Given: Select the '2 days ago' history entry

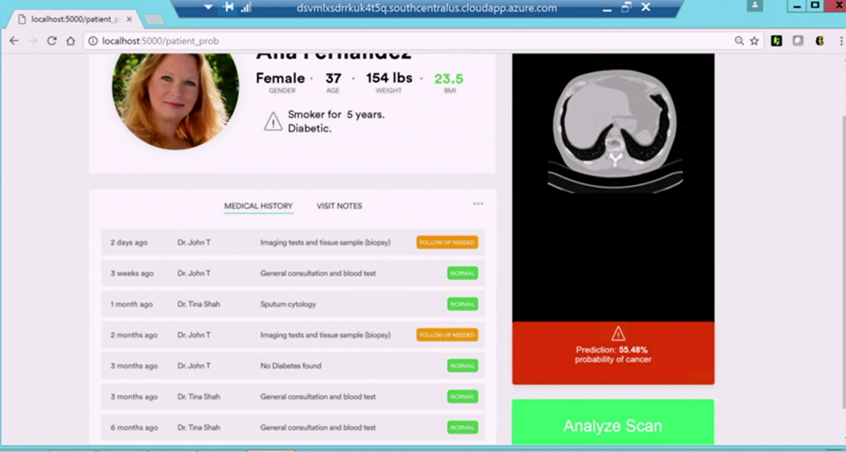Looking at the screenshot, I should (293, 242).
